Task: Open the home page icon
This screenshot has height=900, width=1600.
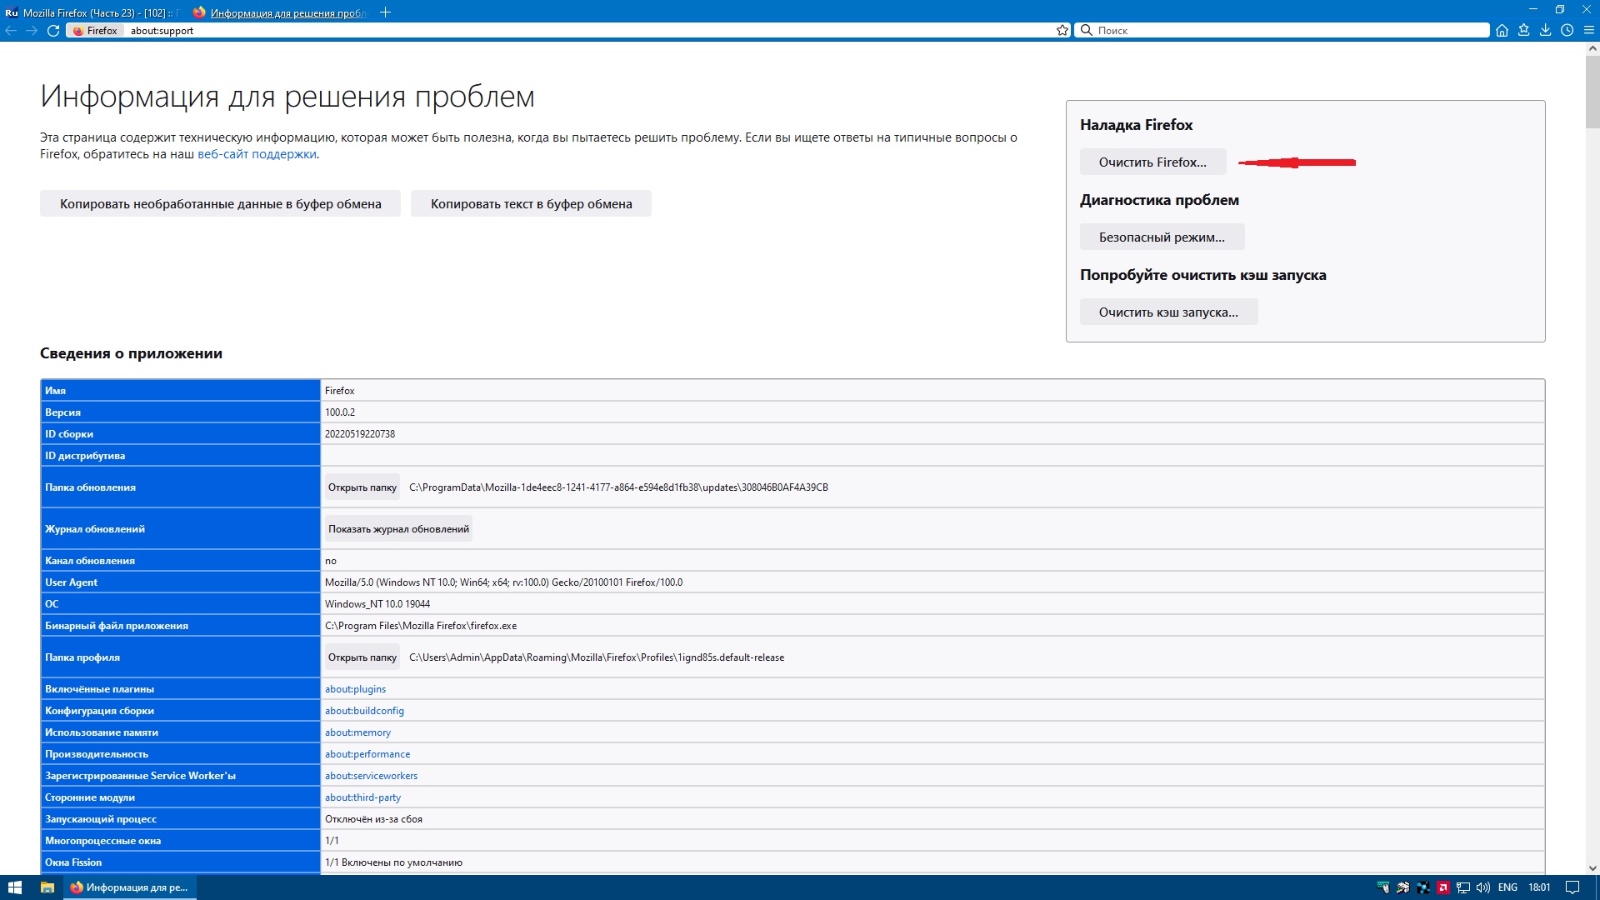Action: click(1502, 30)
